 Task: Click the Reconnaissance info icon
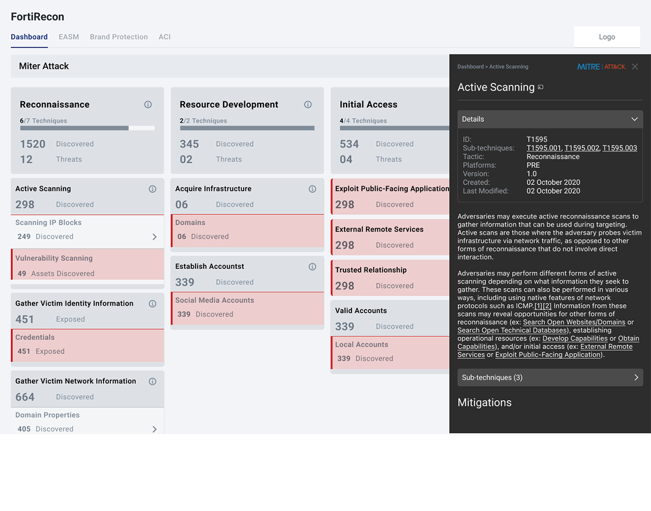pyautogui.click(x=148, y=104)
